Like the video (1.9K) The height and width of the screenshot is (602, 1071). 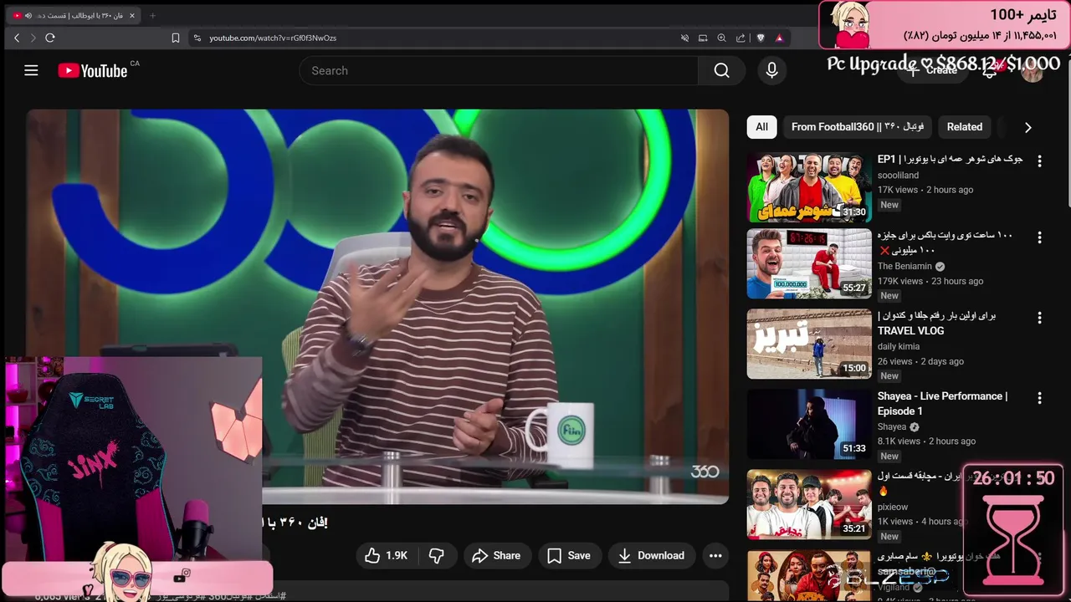tap(386, 556)
